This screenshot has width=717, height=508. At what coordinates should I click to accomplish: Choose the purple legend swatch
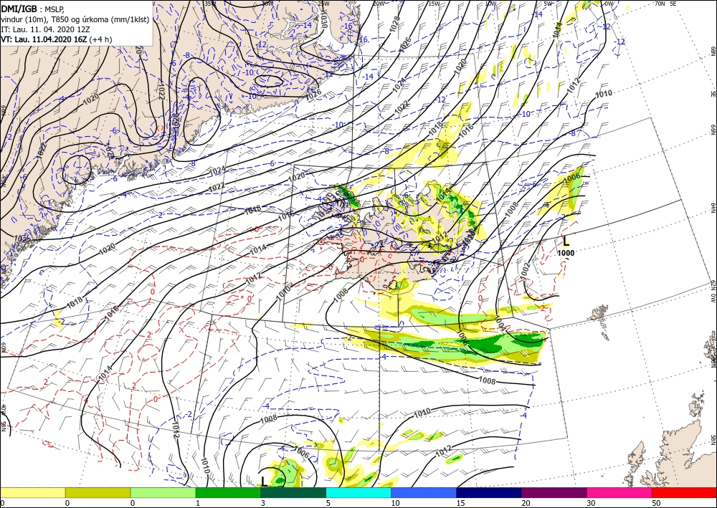pos(554,492)
